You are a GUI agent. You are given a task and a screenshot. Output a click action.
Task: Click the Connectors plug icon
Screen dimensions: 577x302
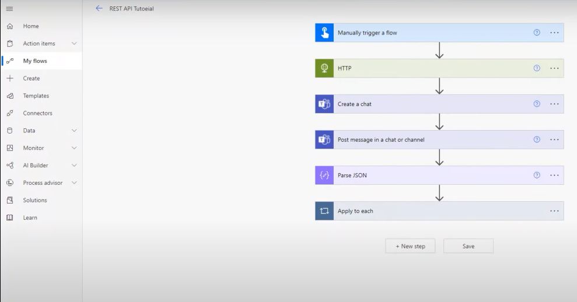tap(10, 113)
